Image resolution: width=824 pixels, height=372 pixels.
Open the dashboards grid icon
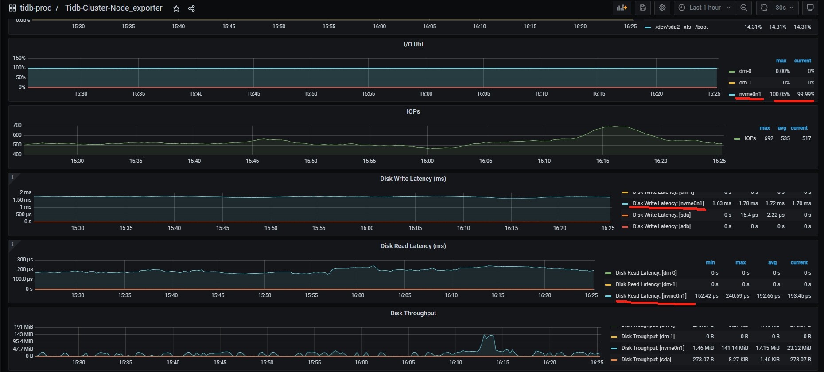click(x=12, y=8)
